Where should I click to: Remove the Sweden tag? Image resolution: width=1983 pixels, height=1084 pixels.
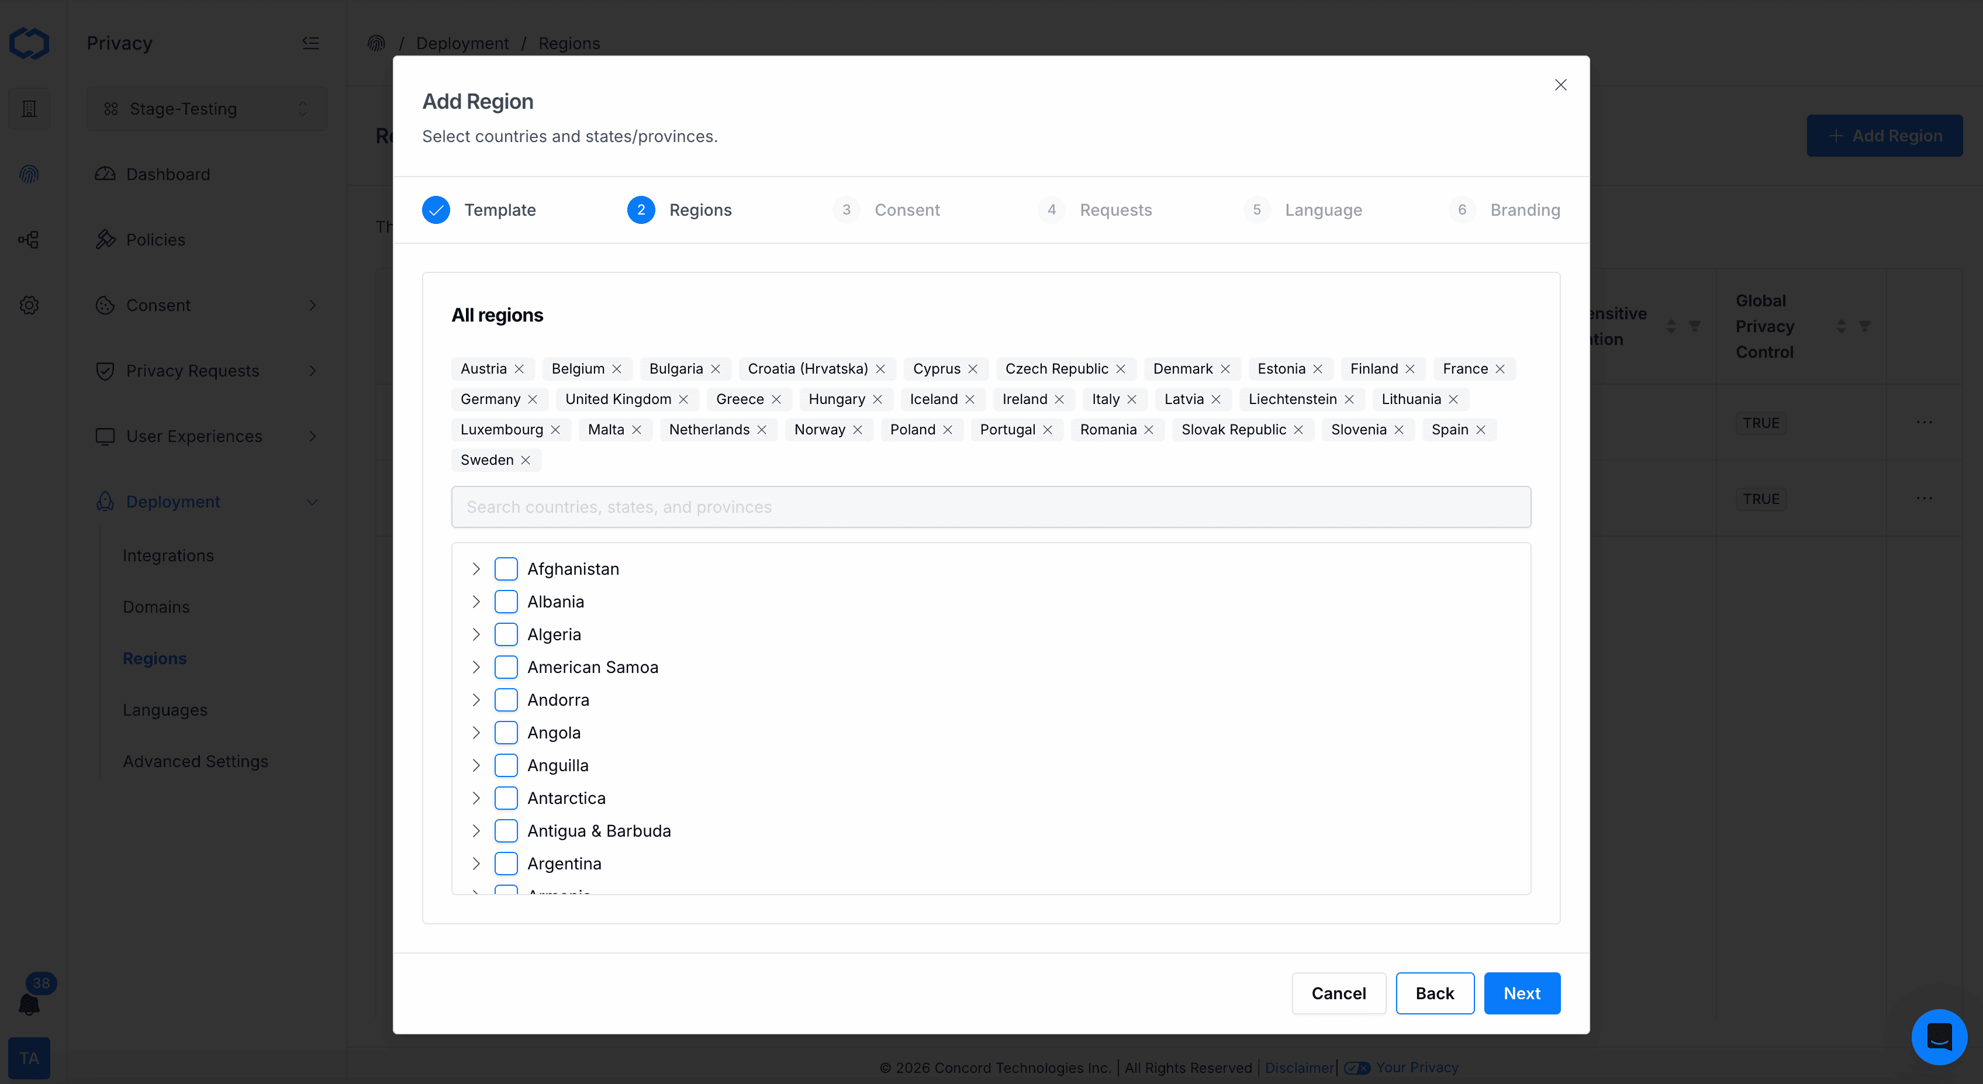coord(526,460)
